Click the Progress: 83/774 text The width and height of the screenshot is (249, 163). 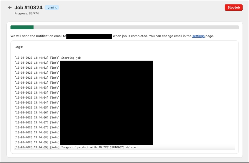27,13
